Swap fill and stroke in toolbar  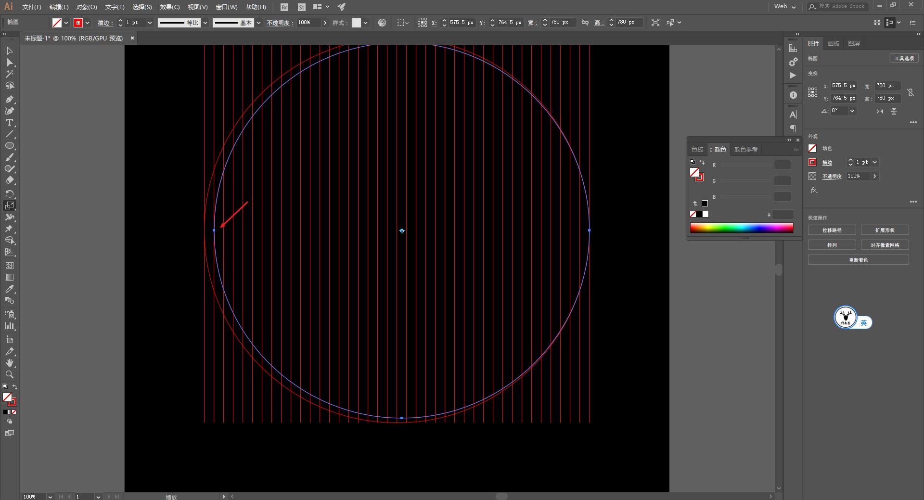(15, 387)
